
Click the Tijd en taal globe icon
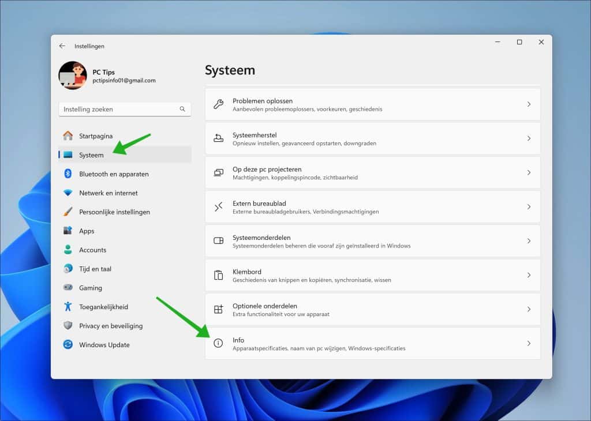(68, 269)
